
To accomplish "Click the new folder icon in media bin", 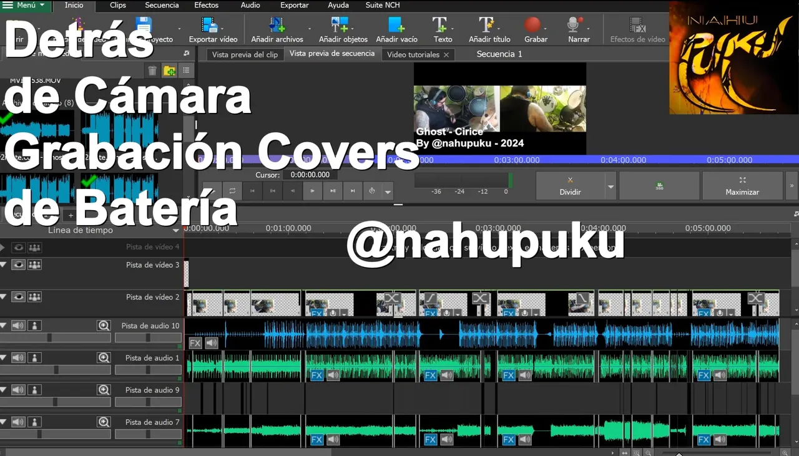I will [169, 70].
